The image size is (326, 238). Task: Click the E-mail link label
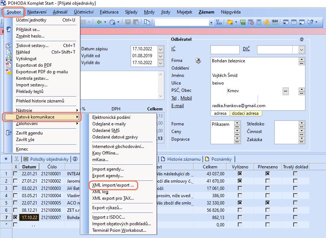[177, 106]
